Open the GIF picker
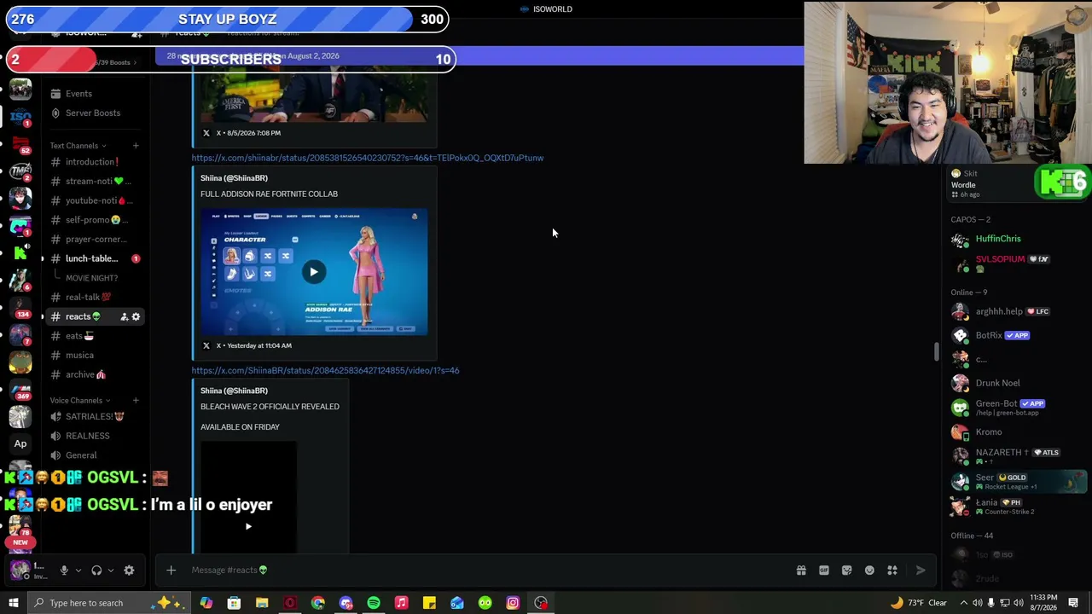The width and height of the screenshot is (1092, 614). [824, 571]
